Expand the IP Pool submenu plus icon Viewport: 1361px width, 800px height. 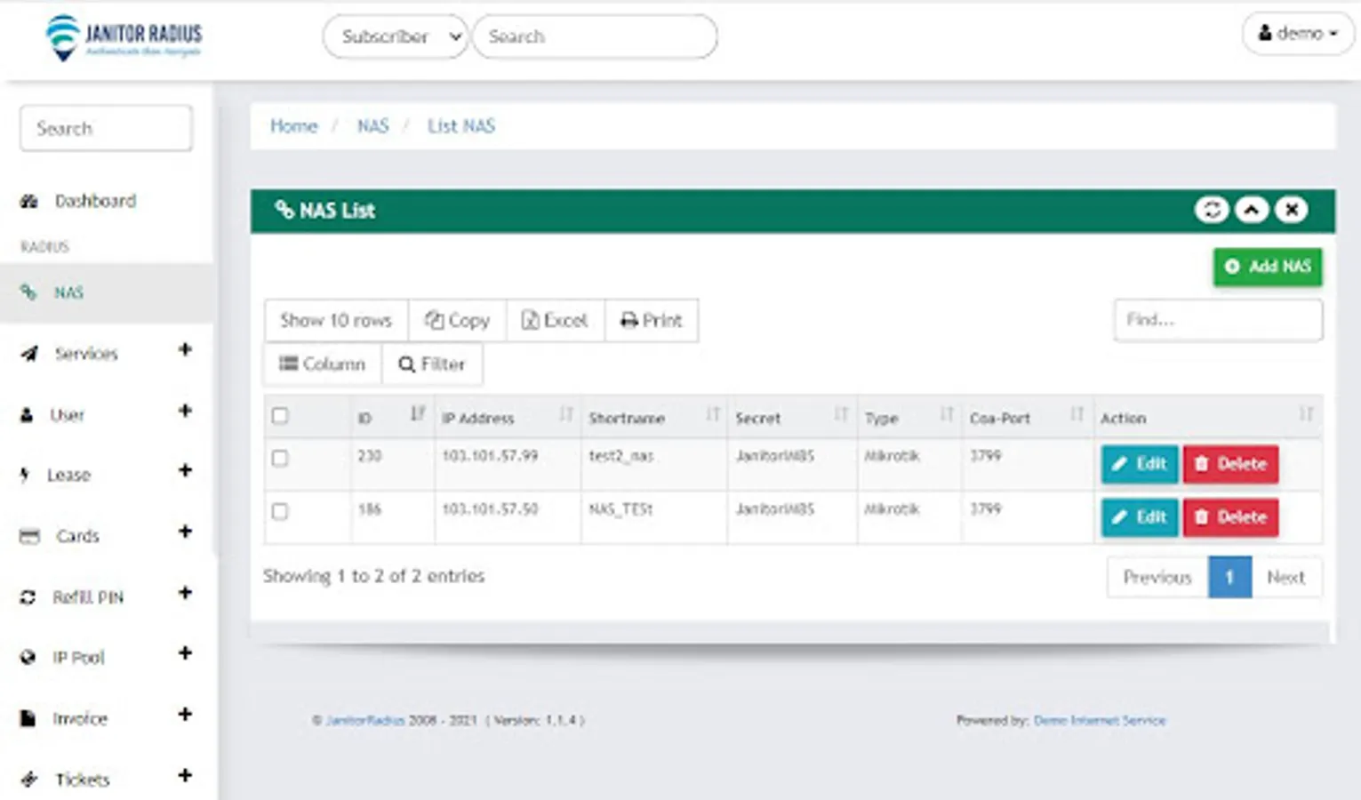(185, 653)
